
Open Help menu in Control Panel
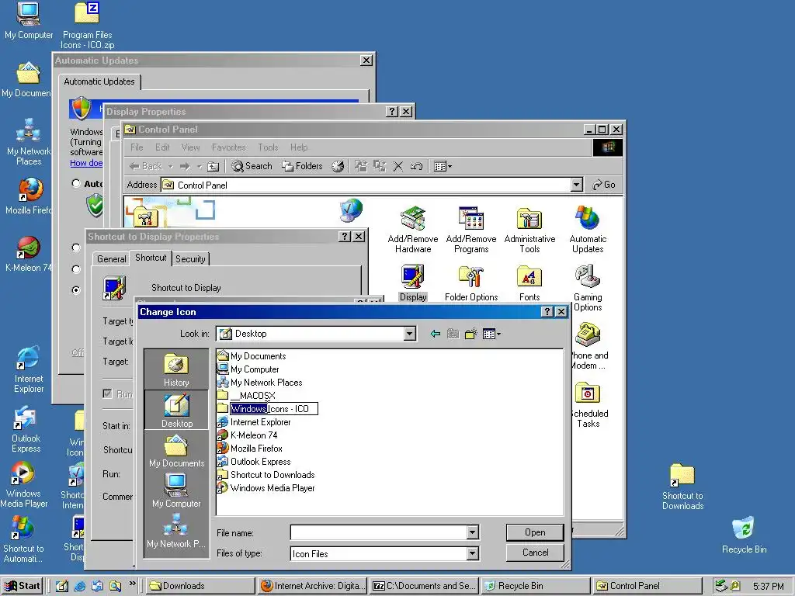[299, 147]
